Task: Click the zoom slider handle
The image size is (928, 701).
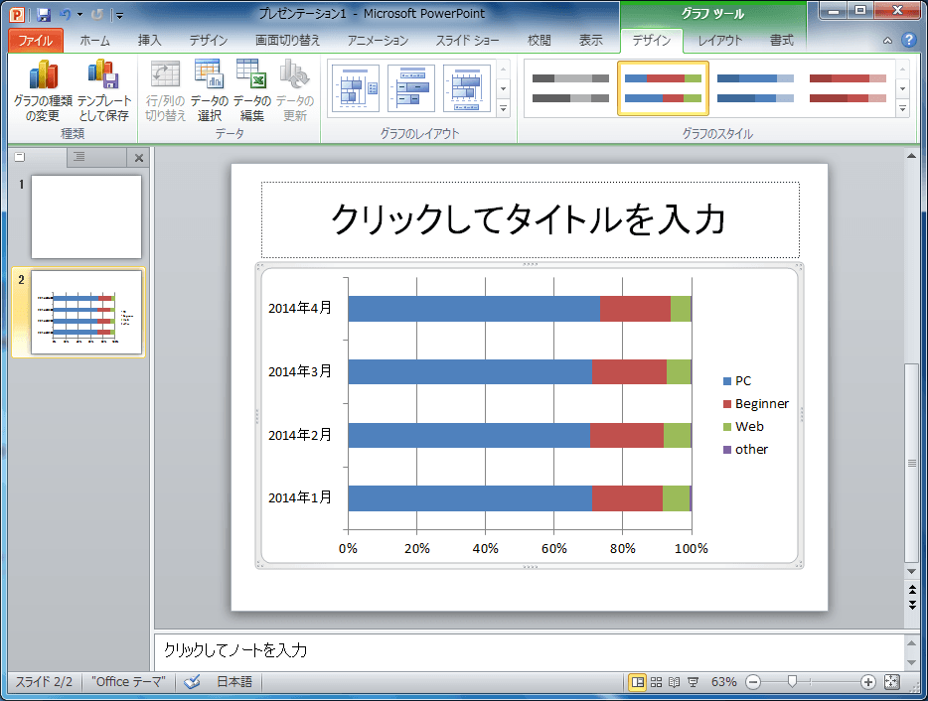Action: click(x=793, y=682)
